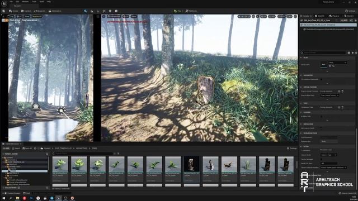
Task: Click the Unreal Engine logo icon
Action: 4,3
